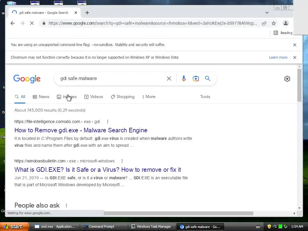Open the tab search dropdown arrow
This screenshot has width=308, height=231.
(x=267, y=13)
